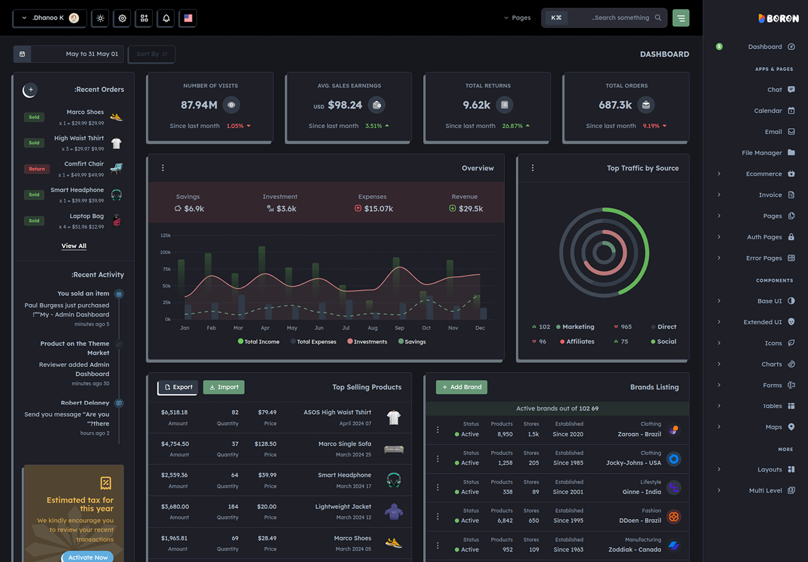Open File Manager folder icon

pyautogui.click(x=792, y=153)
